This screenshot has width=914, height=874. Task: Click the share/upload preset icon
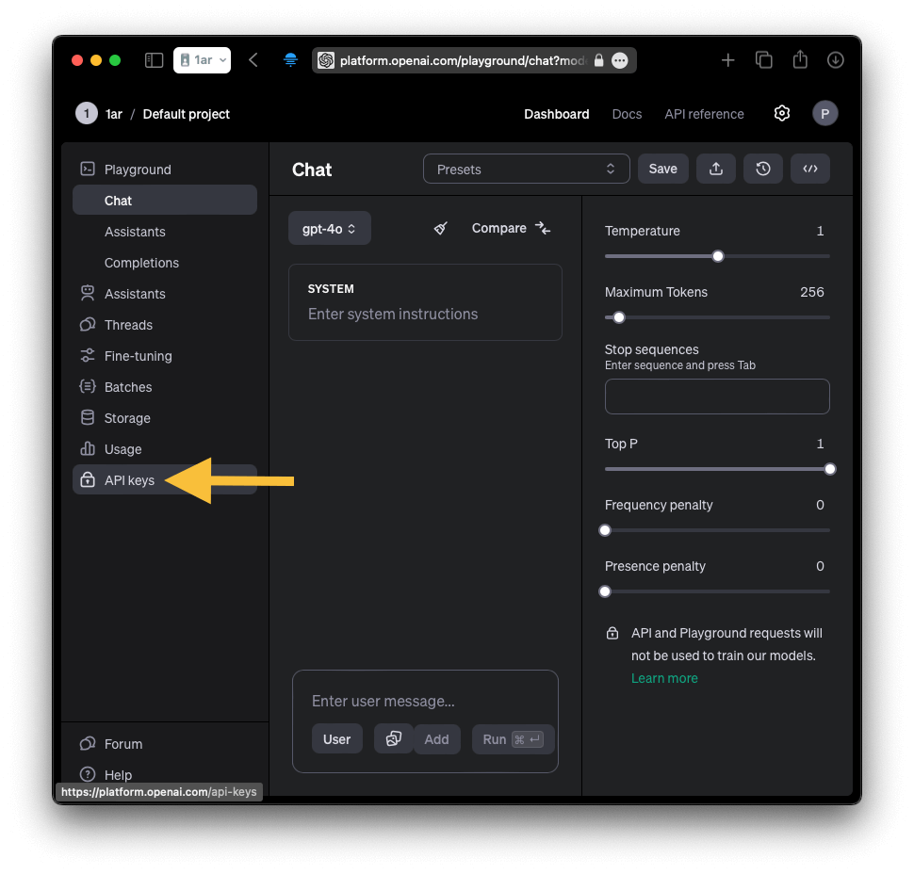[716, 169]
